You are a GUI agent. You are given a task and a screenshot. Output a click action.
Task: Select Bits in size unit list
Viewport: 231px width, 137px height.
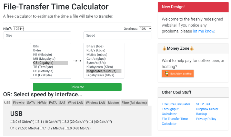[51, 46]
